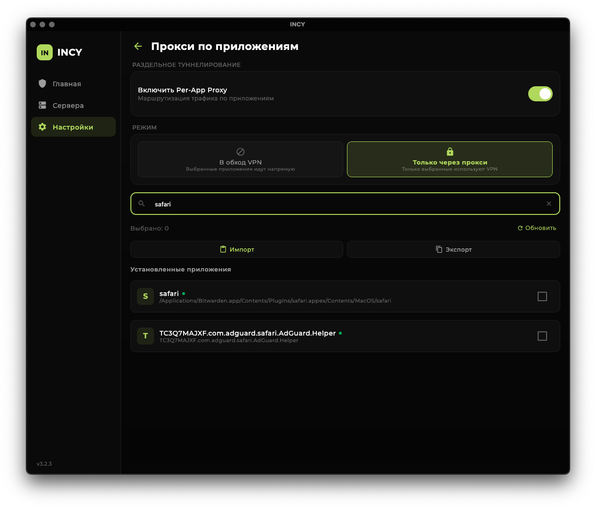Open Главная in sidebar
Image resolution: width=596 pixels, height=509 pixels.
[x=73, y=84]
